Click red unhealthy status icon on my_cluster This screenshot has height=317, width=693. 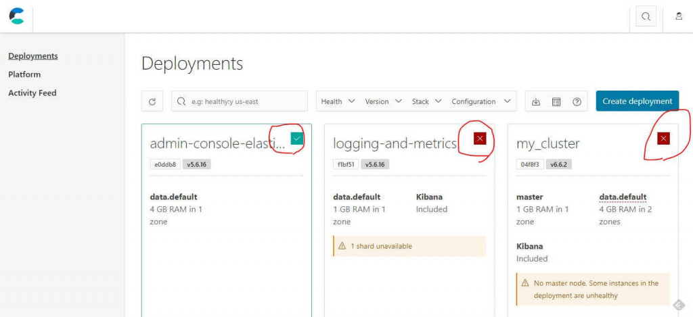point(663,139)
